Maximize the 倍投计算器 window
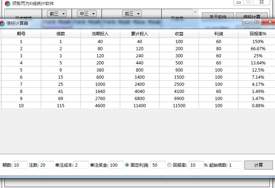The image size is (275, 188). click(256, 22)
